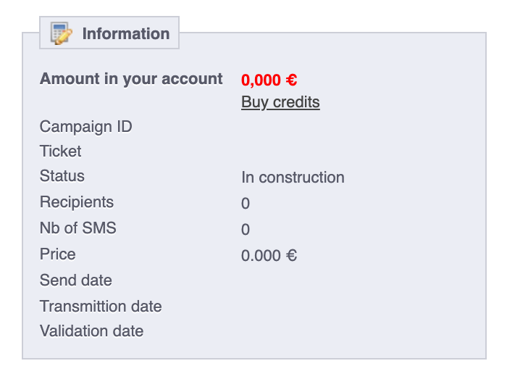Click the Ticket label

61,151
